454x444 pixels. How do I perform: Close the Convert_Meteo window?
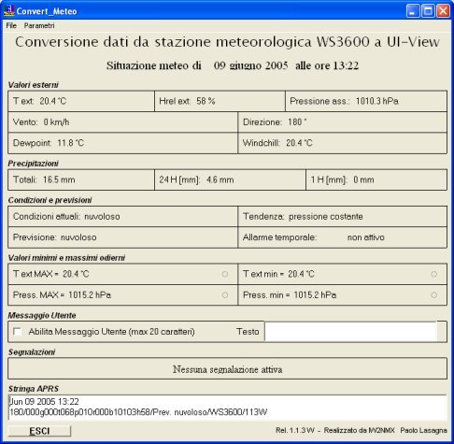pyautogui.click(x=443, y=11)
